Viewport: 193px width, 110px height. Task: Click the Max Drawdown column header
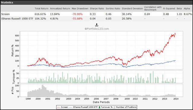point(80,9)
